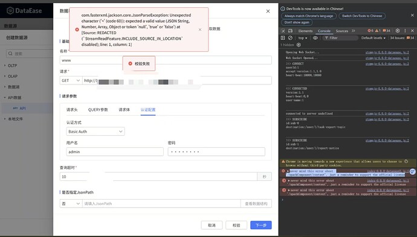Open the Basic Auth authentication dropdown
The height and width of the screenshot is (237, 417).
click(x=95, y=131)
